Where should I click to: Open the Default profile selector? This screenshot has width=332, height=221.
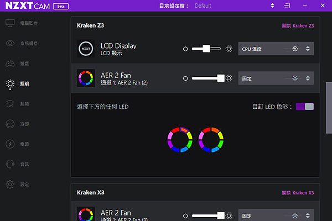click(203, 6)
